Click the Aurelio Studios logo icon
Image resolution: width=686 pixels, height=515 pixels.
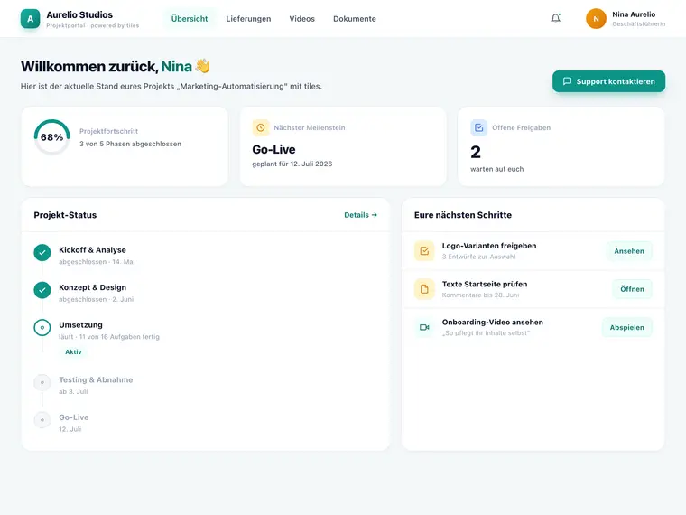click(30, 19)
